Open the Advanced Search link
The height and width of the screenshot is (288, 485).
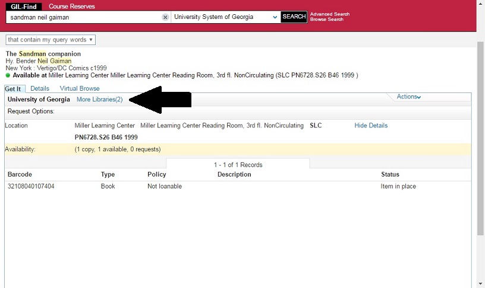click(x=330, y=14)
